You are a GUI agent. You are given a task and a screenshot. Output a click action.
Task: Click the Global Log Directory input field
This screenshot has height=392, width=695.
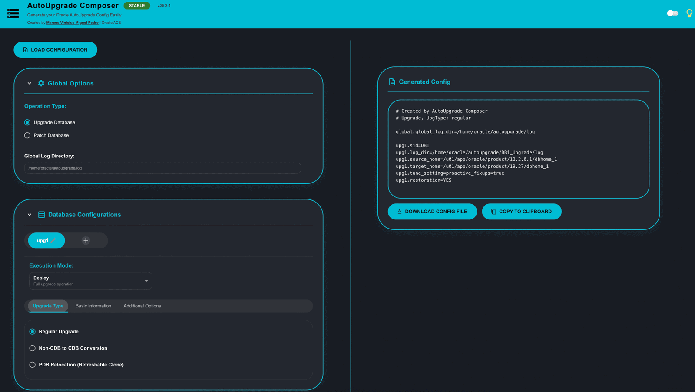pos(162,168)
